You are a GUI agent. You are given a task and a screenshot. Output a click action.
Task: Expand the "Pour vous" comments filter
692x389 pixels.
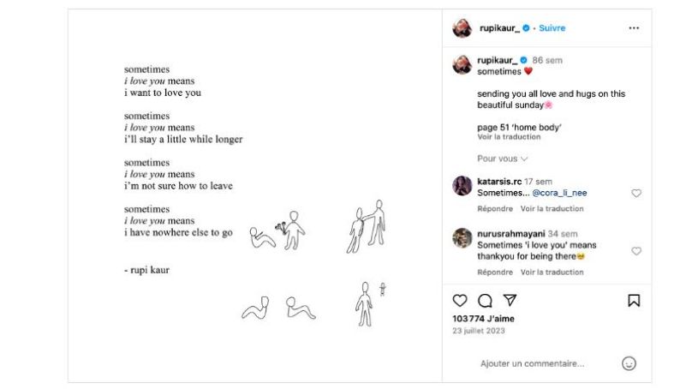point(503,159)
